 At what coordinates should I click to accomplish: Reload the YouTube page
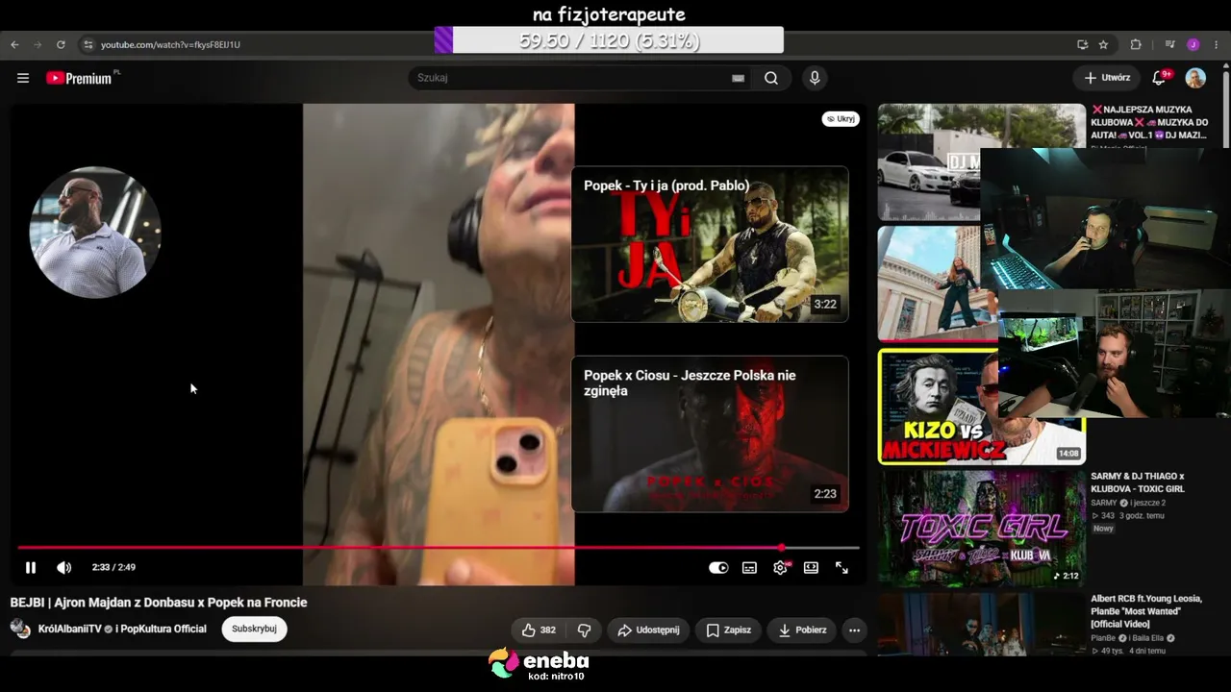[61, 44]
